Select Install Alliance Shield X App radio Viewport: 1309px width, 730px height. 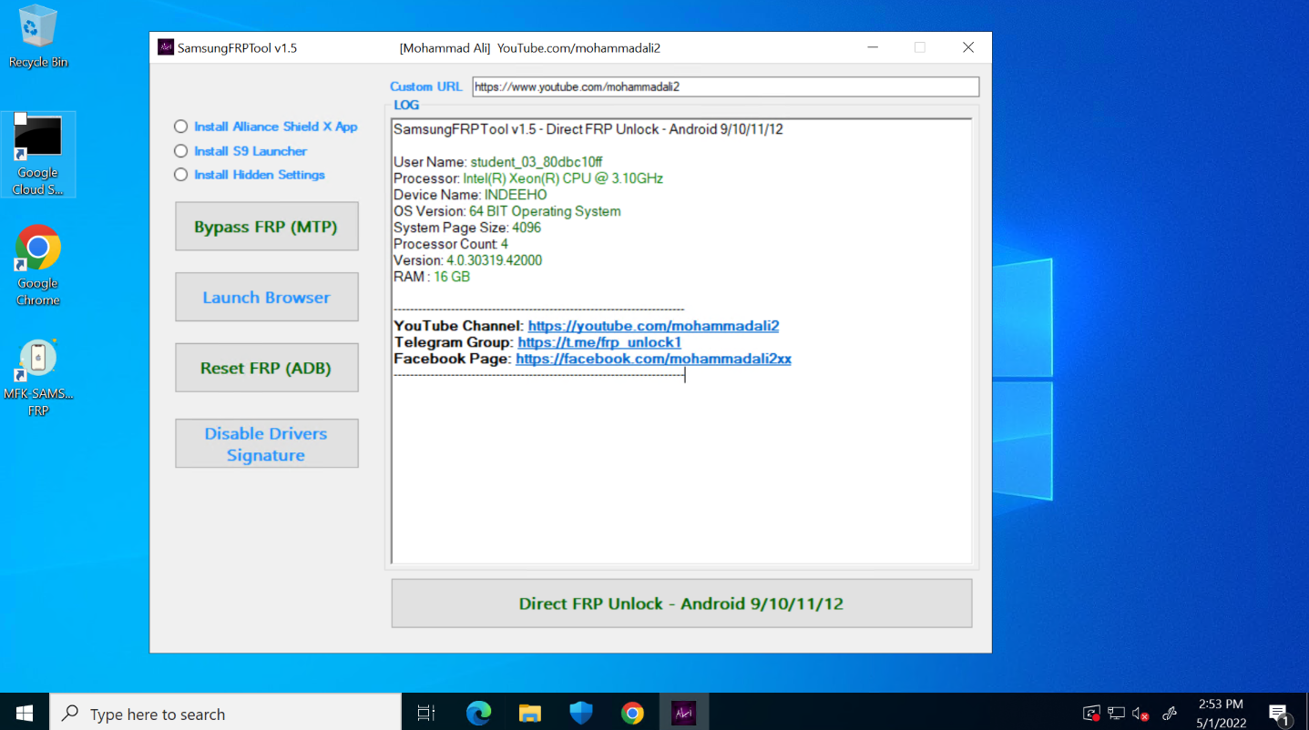point(180,127)
